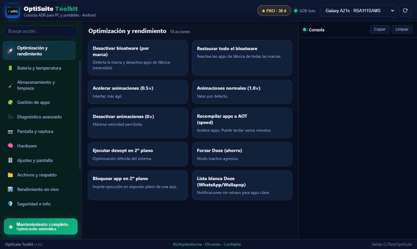Click the green ADB listo status dot
The image size is (417, 249).
point(296,11)
